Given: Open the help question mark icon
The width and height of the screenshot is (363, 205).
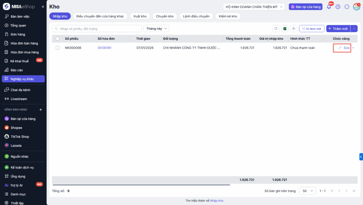Looking at the screenshot, I should click(x=338, y=7).
